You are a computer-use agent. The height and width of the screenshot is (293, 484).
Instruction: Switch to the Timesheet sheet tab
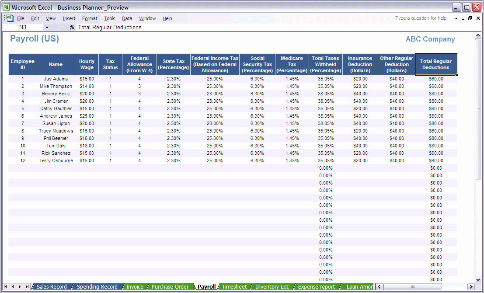[x=234, y=286]
